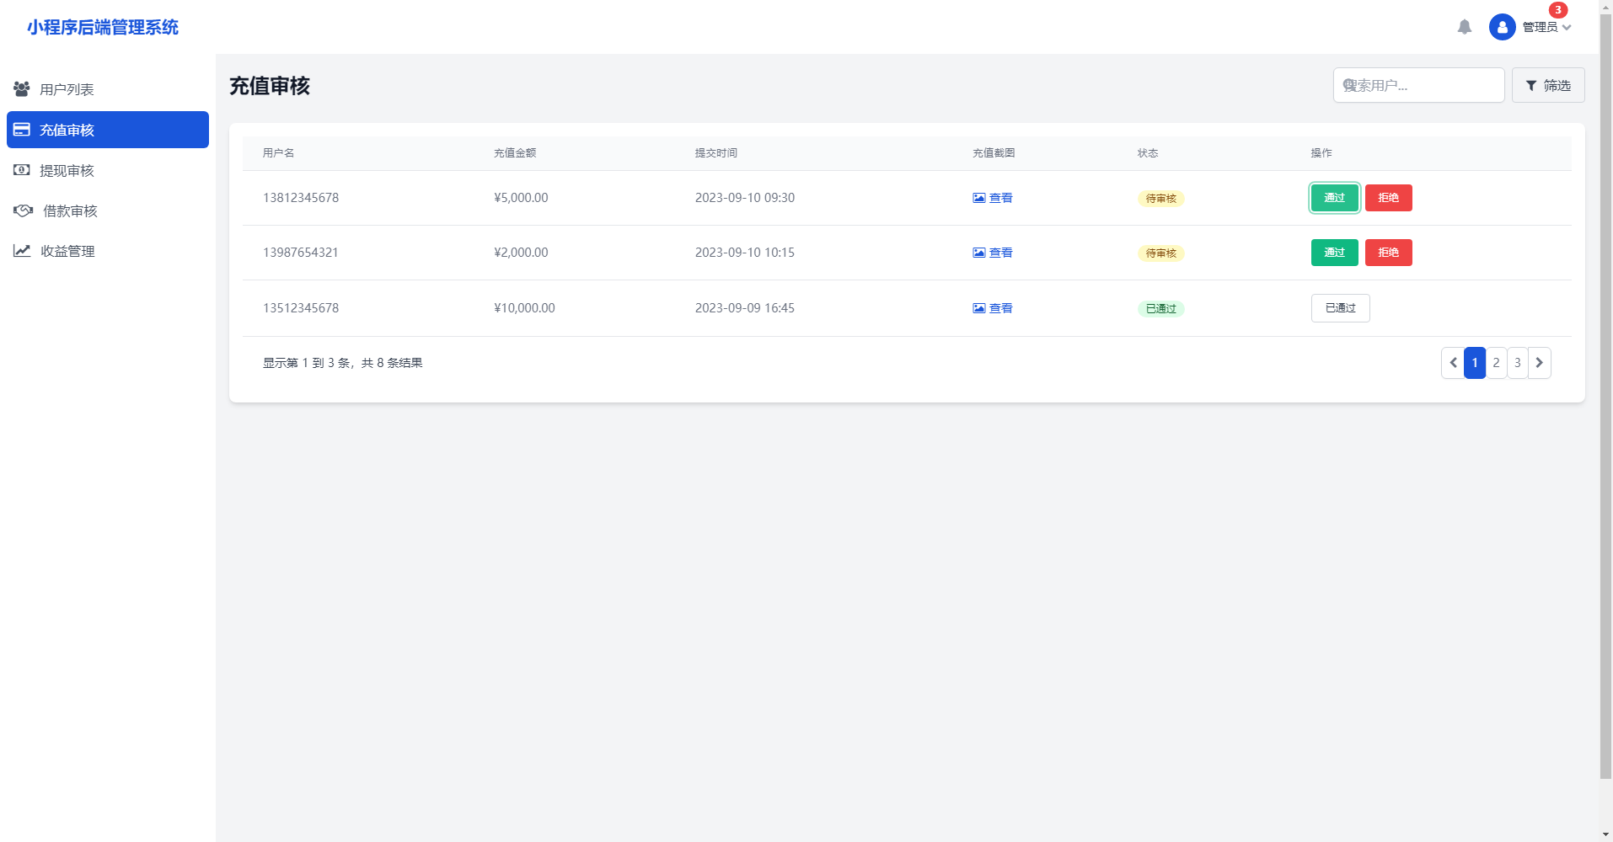Open the 管理员 dropdown menu

click(1546, 27)
